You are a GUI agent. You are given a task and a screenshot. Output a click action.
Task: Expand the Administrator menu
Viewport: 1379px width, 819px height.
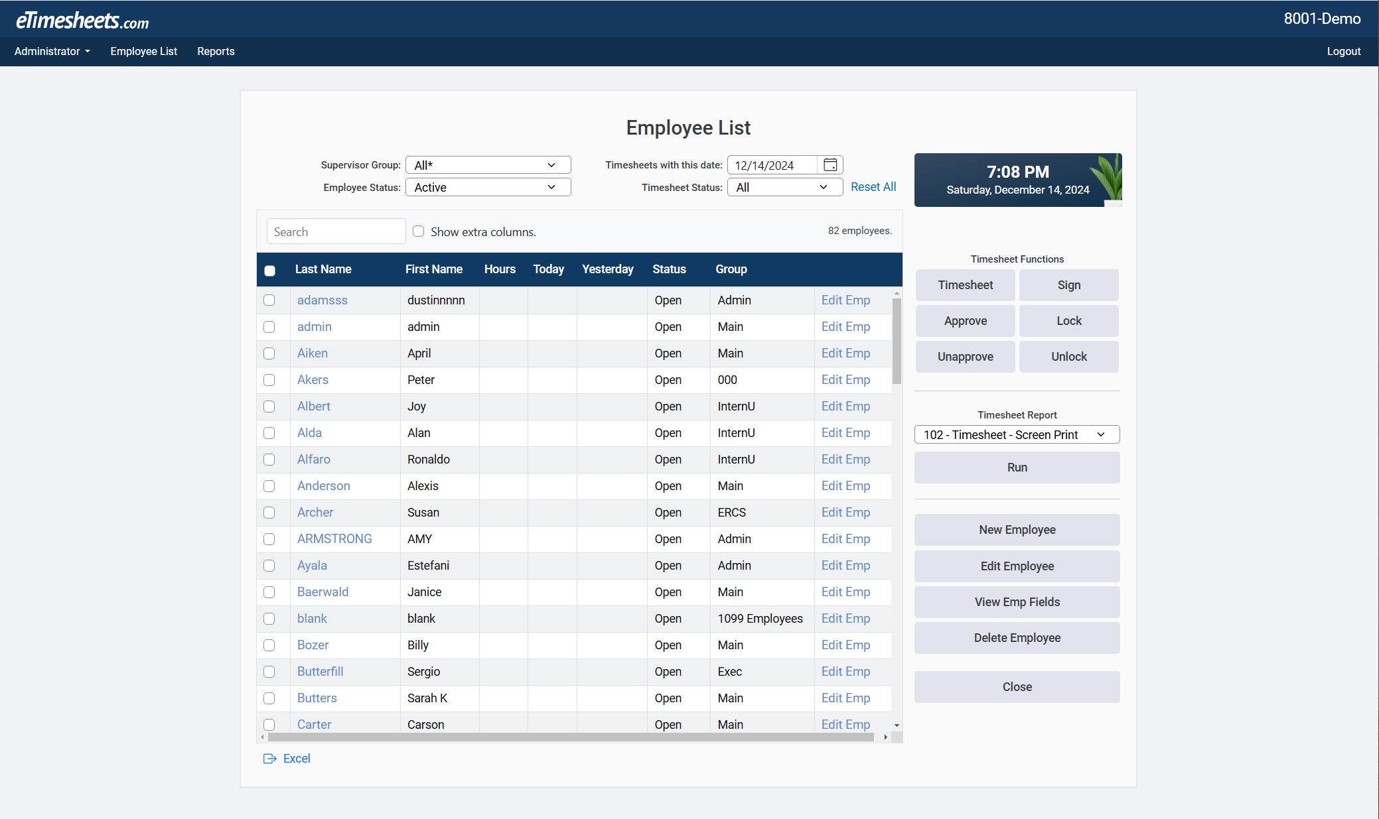click(51, 51)
